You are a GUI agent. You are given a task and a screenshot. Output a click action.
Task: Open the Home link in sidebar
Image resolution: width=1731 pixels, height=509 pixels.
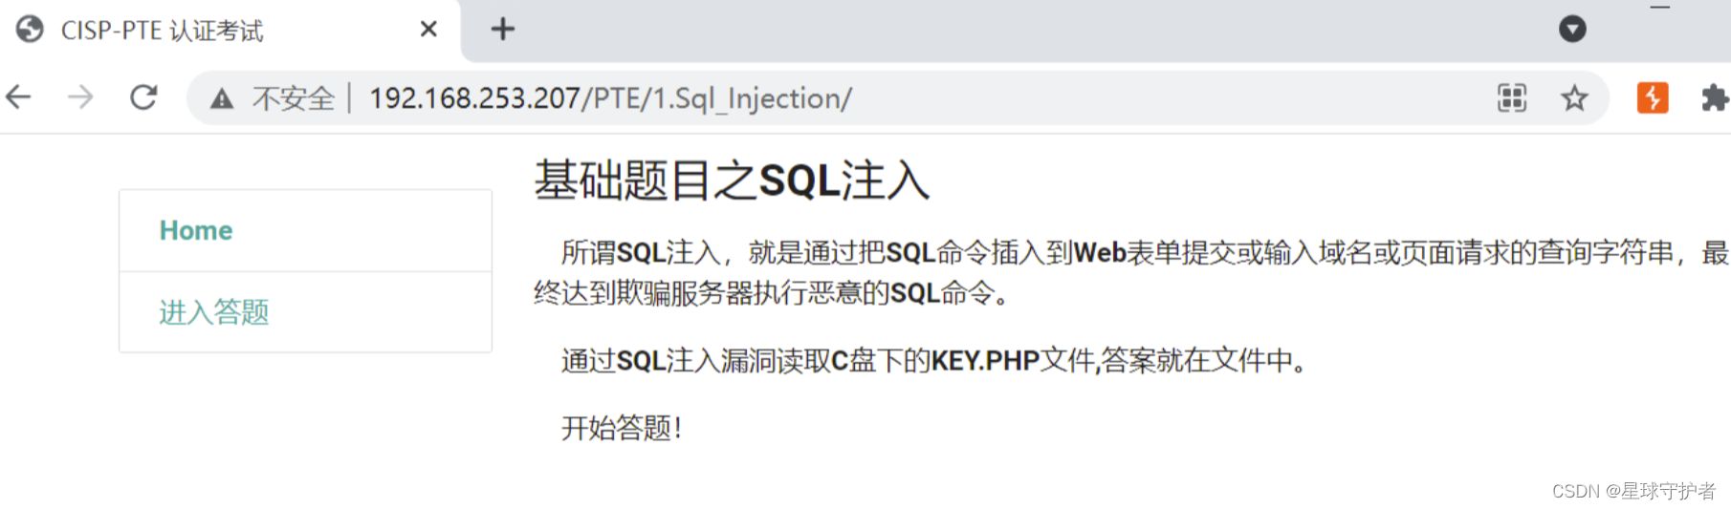click(x=196, y=230)
